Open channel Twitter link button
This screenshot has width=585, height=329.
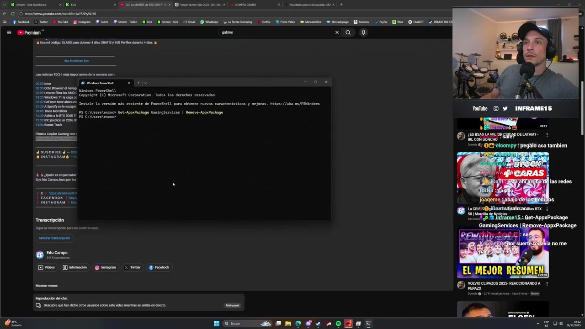pyautogui.click(x=133, y=267)
